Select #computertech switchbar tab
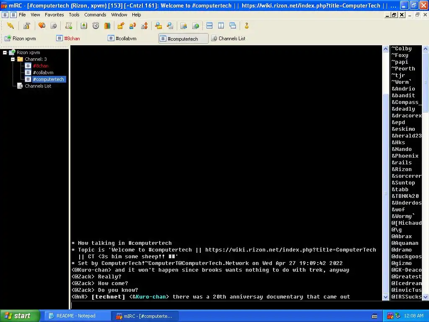Image resolution: width=429 pixels, height=322 pixels. (183, 39)
